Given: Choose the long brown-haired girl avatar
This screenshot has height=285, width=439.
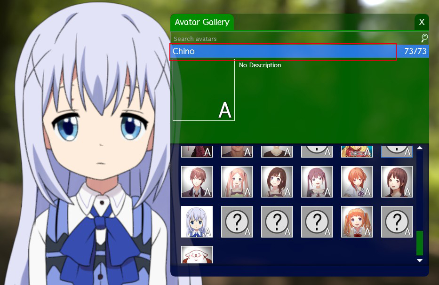Looking at the screenshot, I should (397, 182).
